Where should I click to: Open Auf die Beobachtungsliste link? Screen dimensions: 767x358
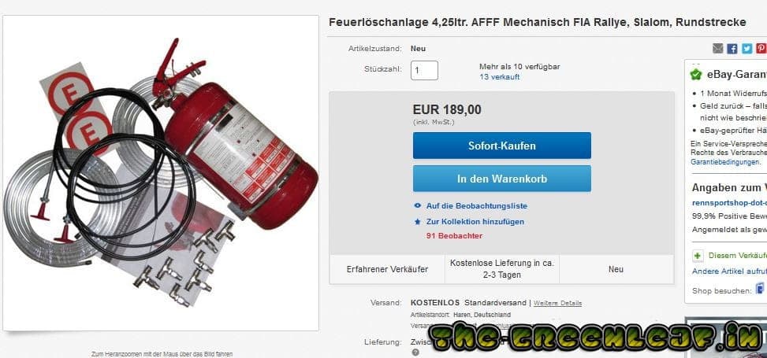[476, 206]
